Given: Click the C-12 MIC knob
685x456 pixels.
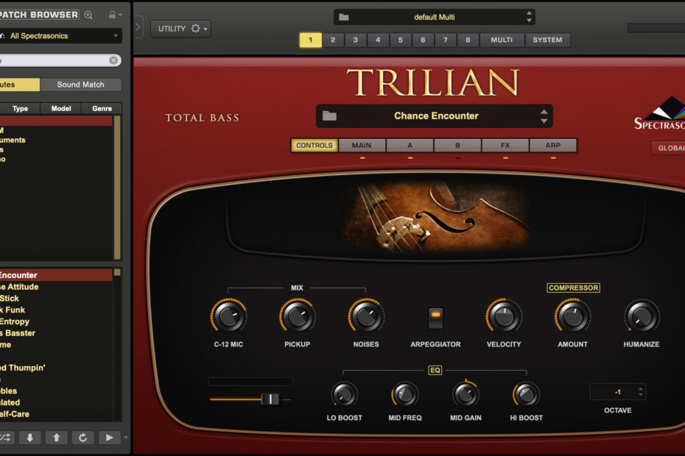Looking at the screenshot, I should pos(228,316).
